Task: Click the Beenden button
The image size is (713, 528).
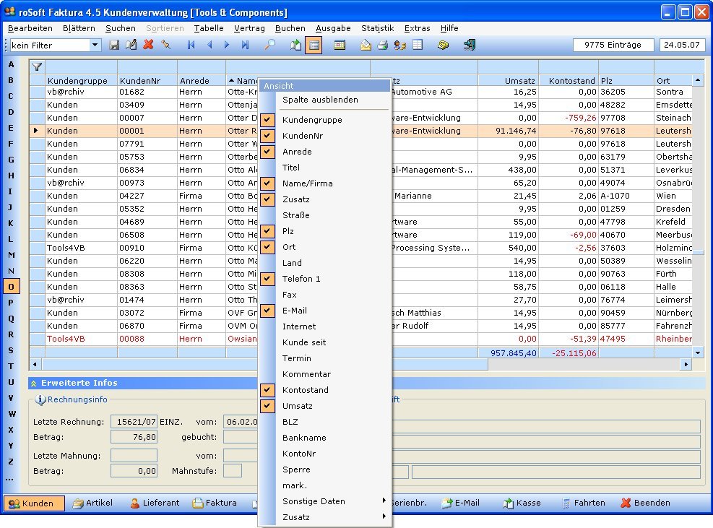Action: (x=645, y=503)
